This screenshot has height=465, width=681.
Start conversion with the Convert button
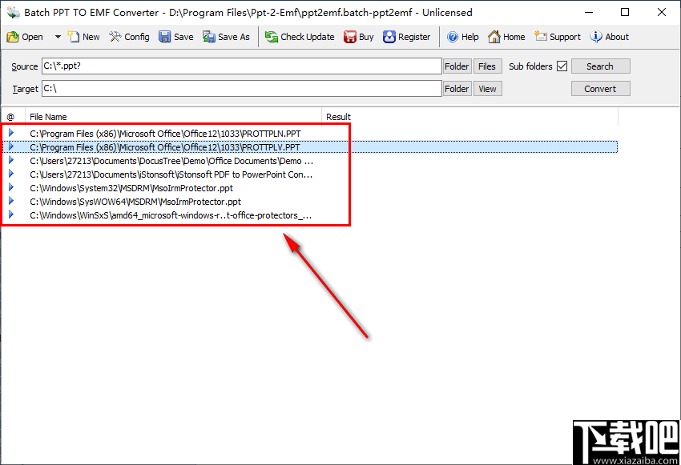pyautogui.click(x=600, y=88)
